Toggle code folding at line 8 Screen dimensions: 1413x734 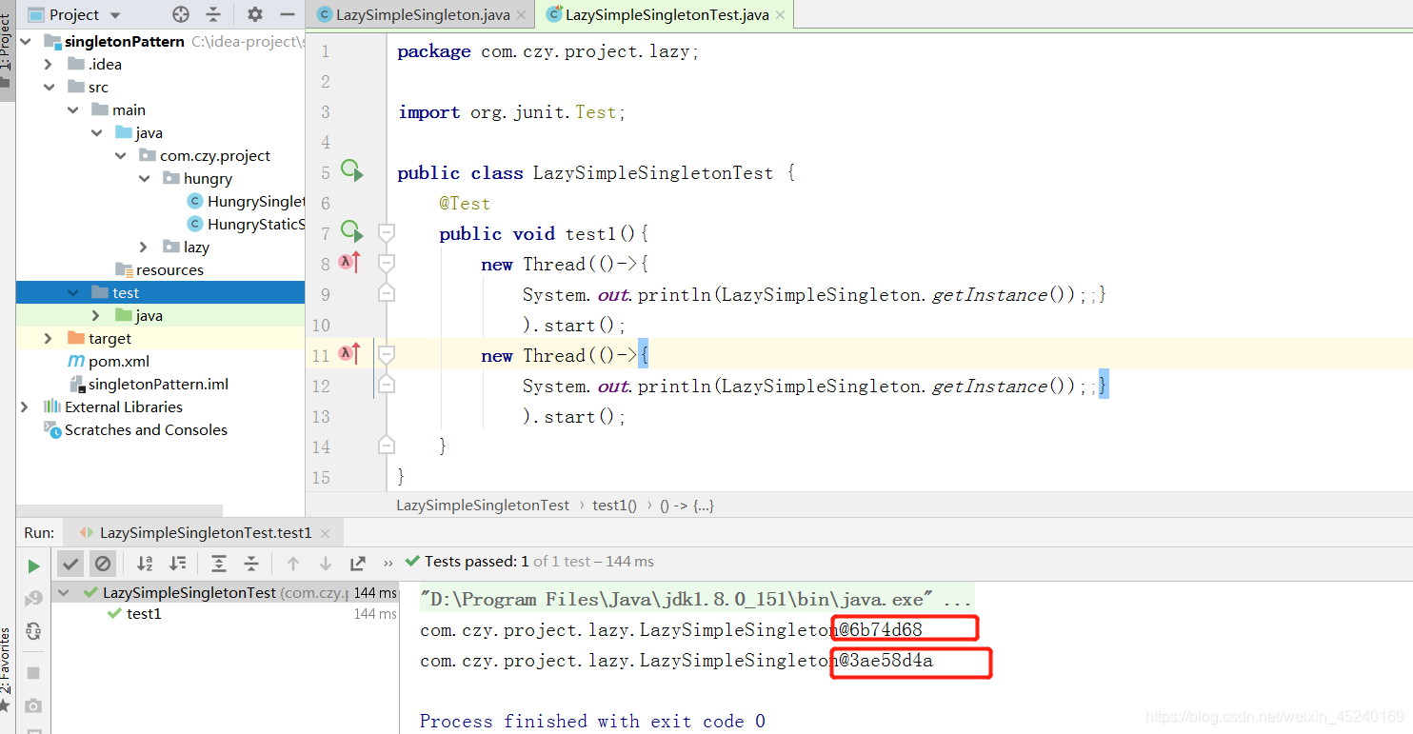386,264
